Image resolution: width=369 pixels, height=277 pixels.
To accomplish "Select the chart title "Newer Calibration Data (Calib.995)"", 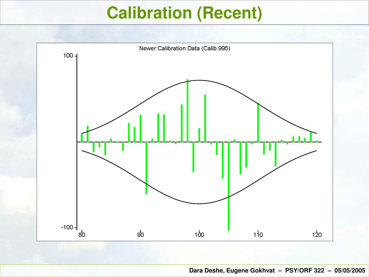I will point(185,49).
